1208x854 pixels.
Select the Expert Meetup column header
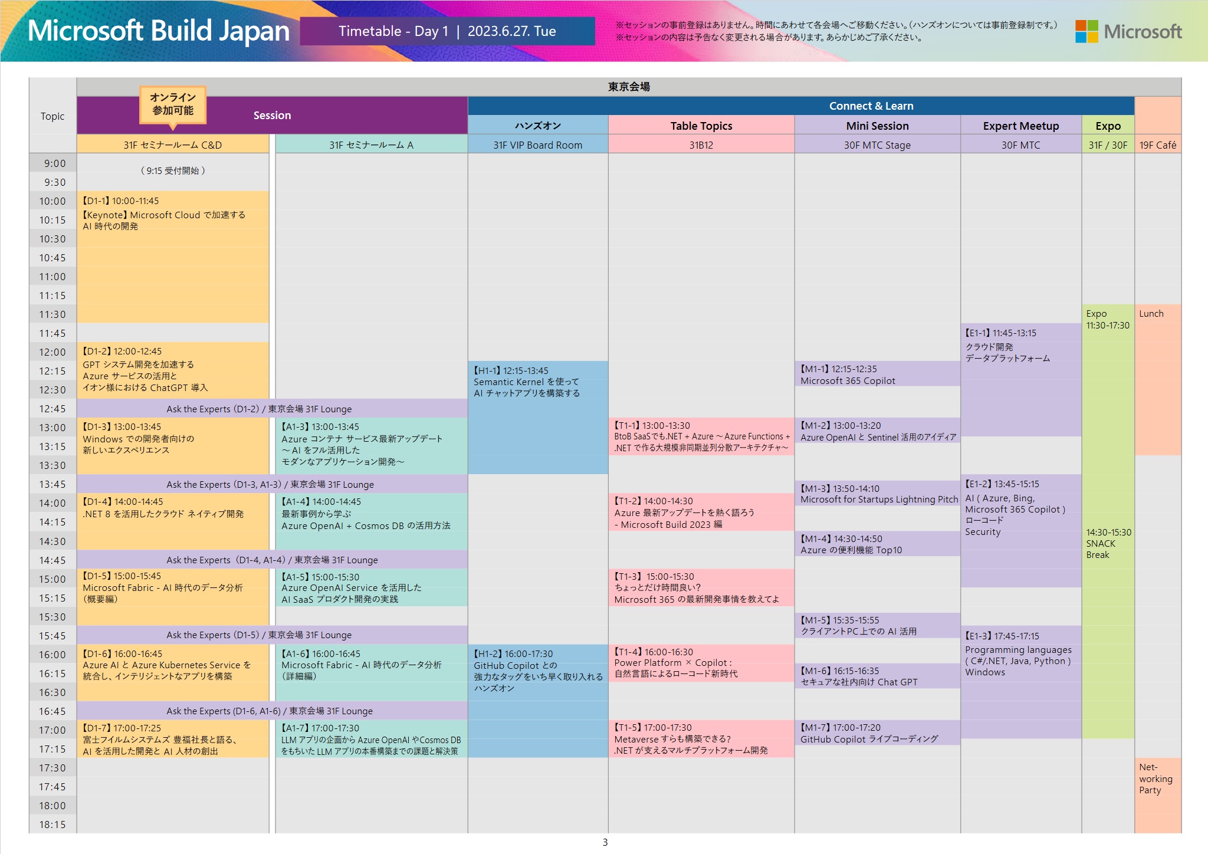coord(1021,125)
